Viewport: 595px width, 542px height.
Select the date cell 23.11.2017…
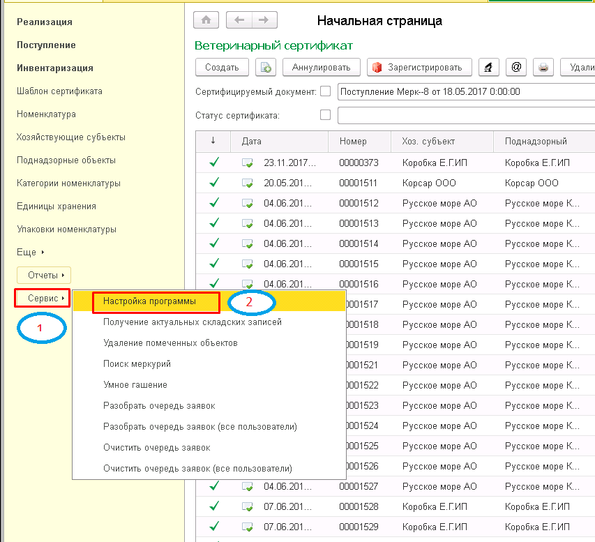click(x=289, y=163)
